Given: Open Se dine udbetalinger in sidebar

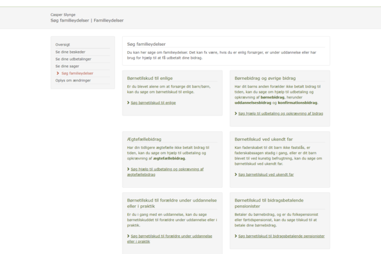Looking at the screenshot, I should pos(73,59).
